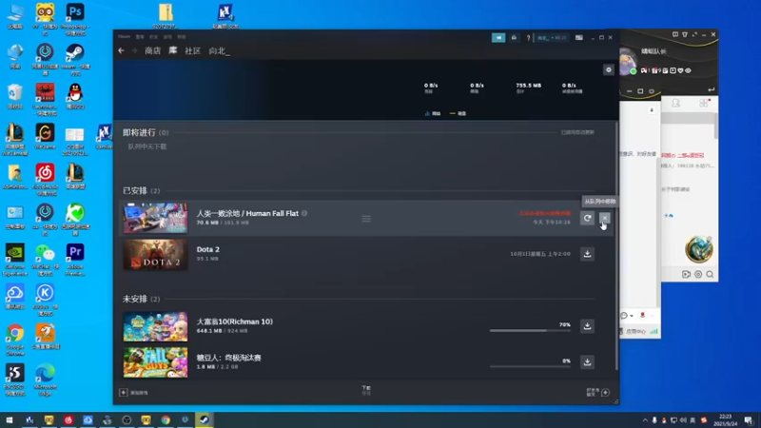Open the Richman 10 thumbnail

[x=155, y=326]
